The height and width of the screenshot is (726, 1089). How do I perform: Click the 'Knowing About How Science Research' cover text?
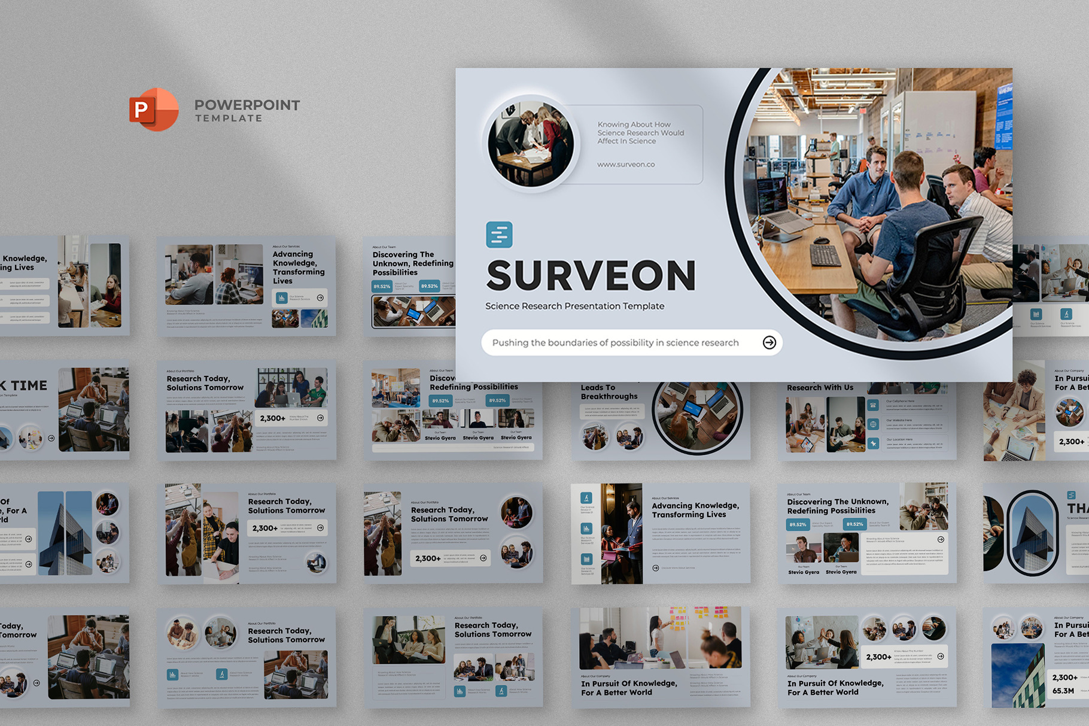coord(640,133)
